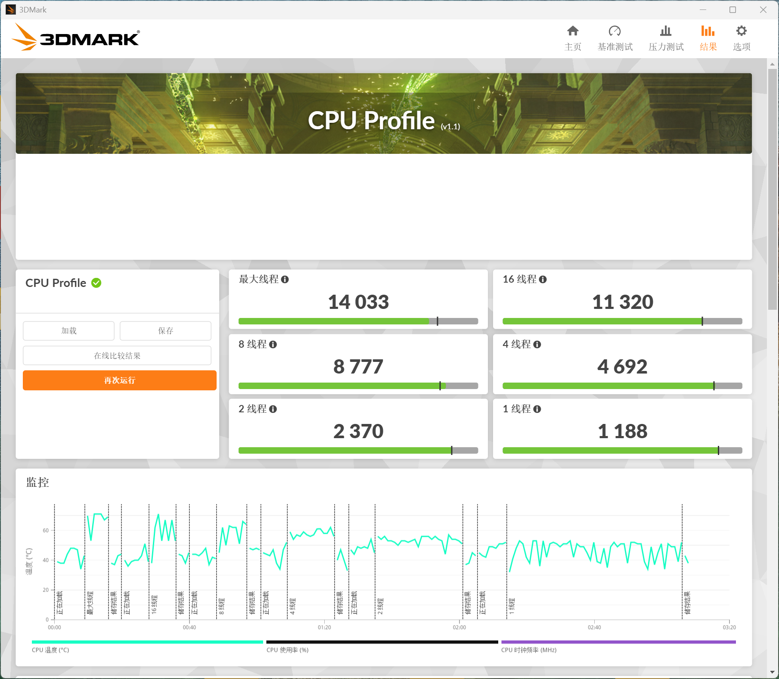Click the 最大线程 marker in monitoring chart
Screen dimensions: 779x679
[90, 603]
